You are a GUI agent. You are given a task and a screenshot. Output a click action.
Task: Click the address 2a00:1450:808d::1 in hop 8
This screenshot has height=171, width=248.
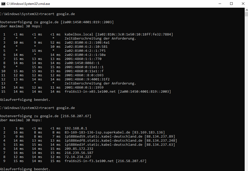coord(82,63)
